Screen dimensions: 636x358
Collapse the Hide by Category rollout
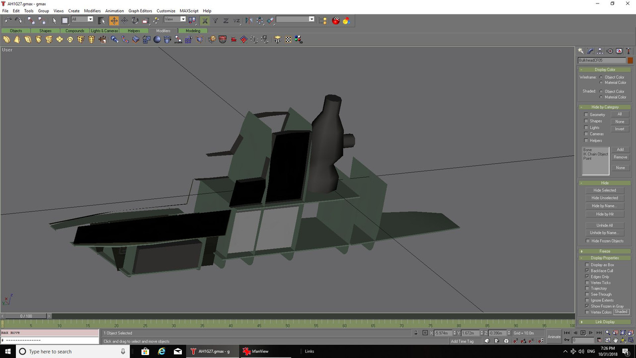tap(605, 107)
